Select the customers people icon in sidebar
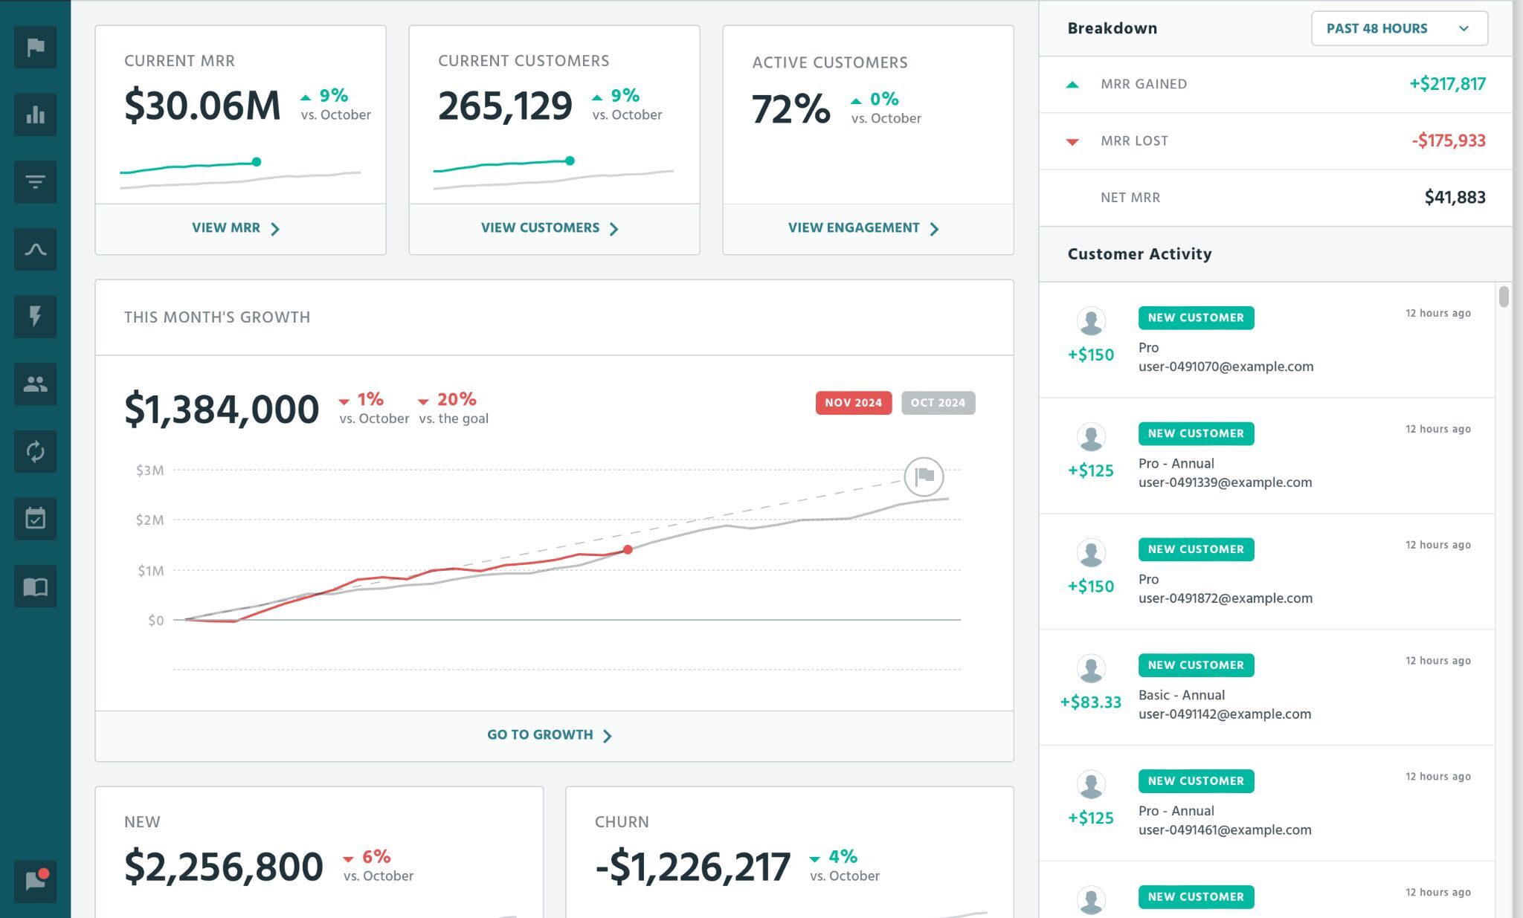 [35, 384]
